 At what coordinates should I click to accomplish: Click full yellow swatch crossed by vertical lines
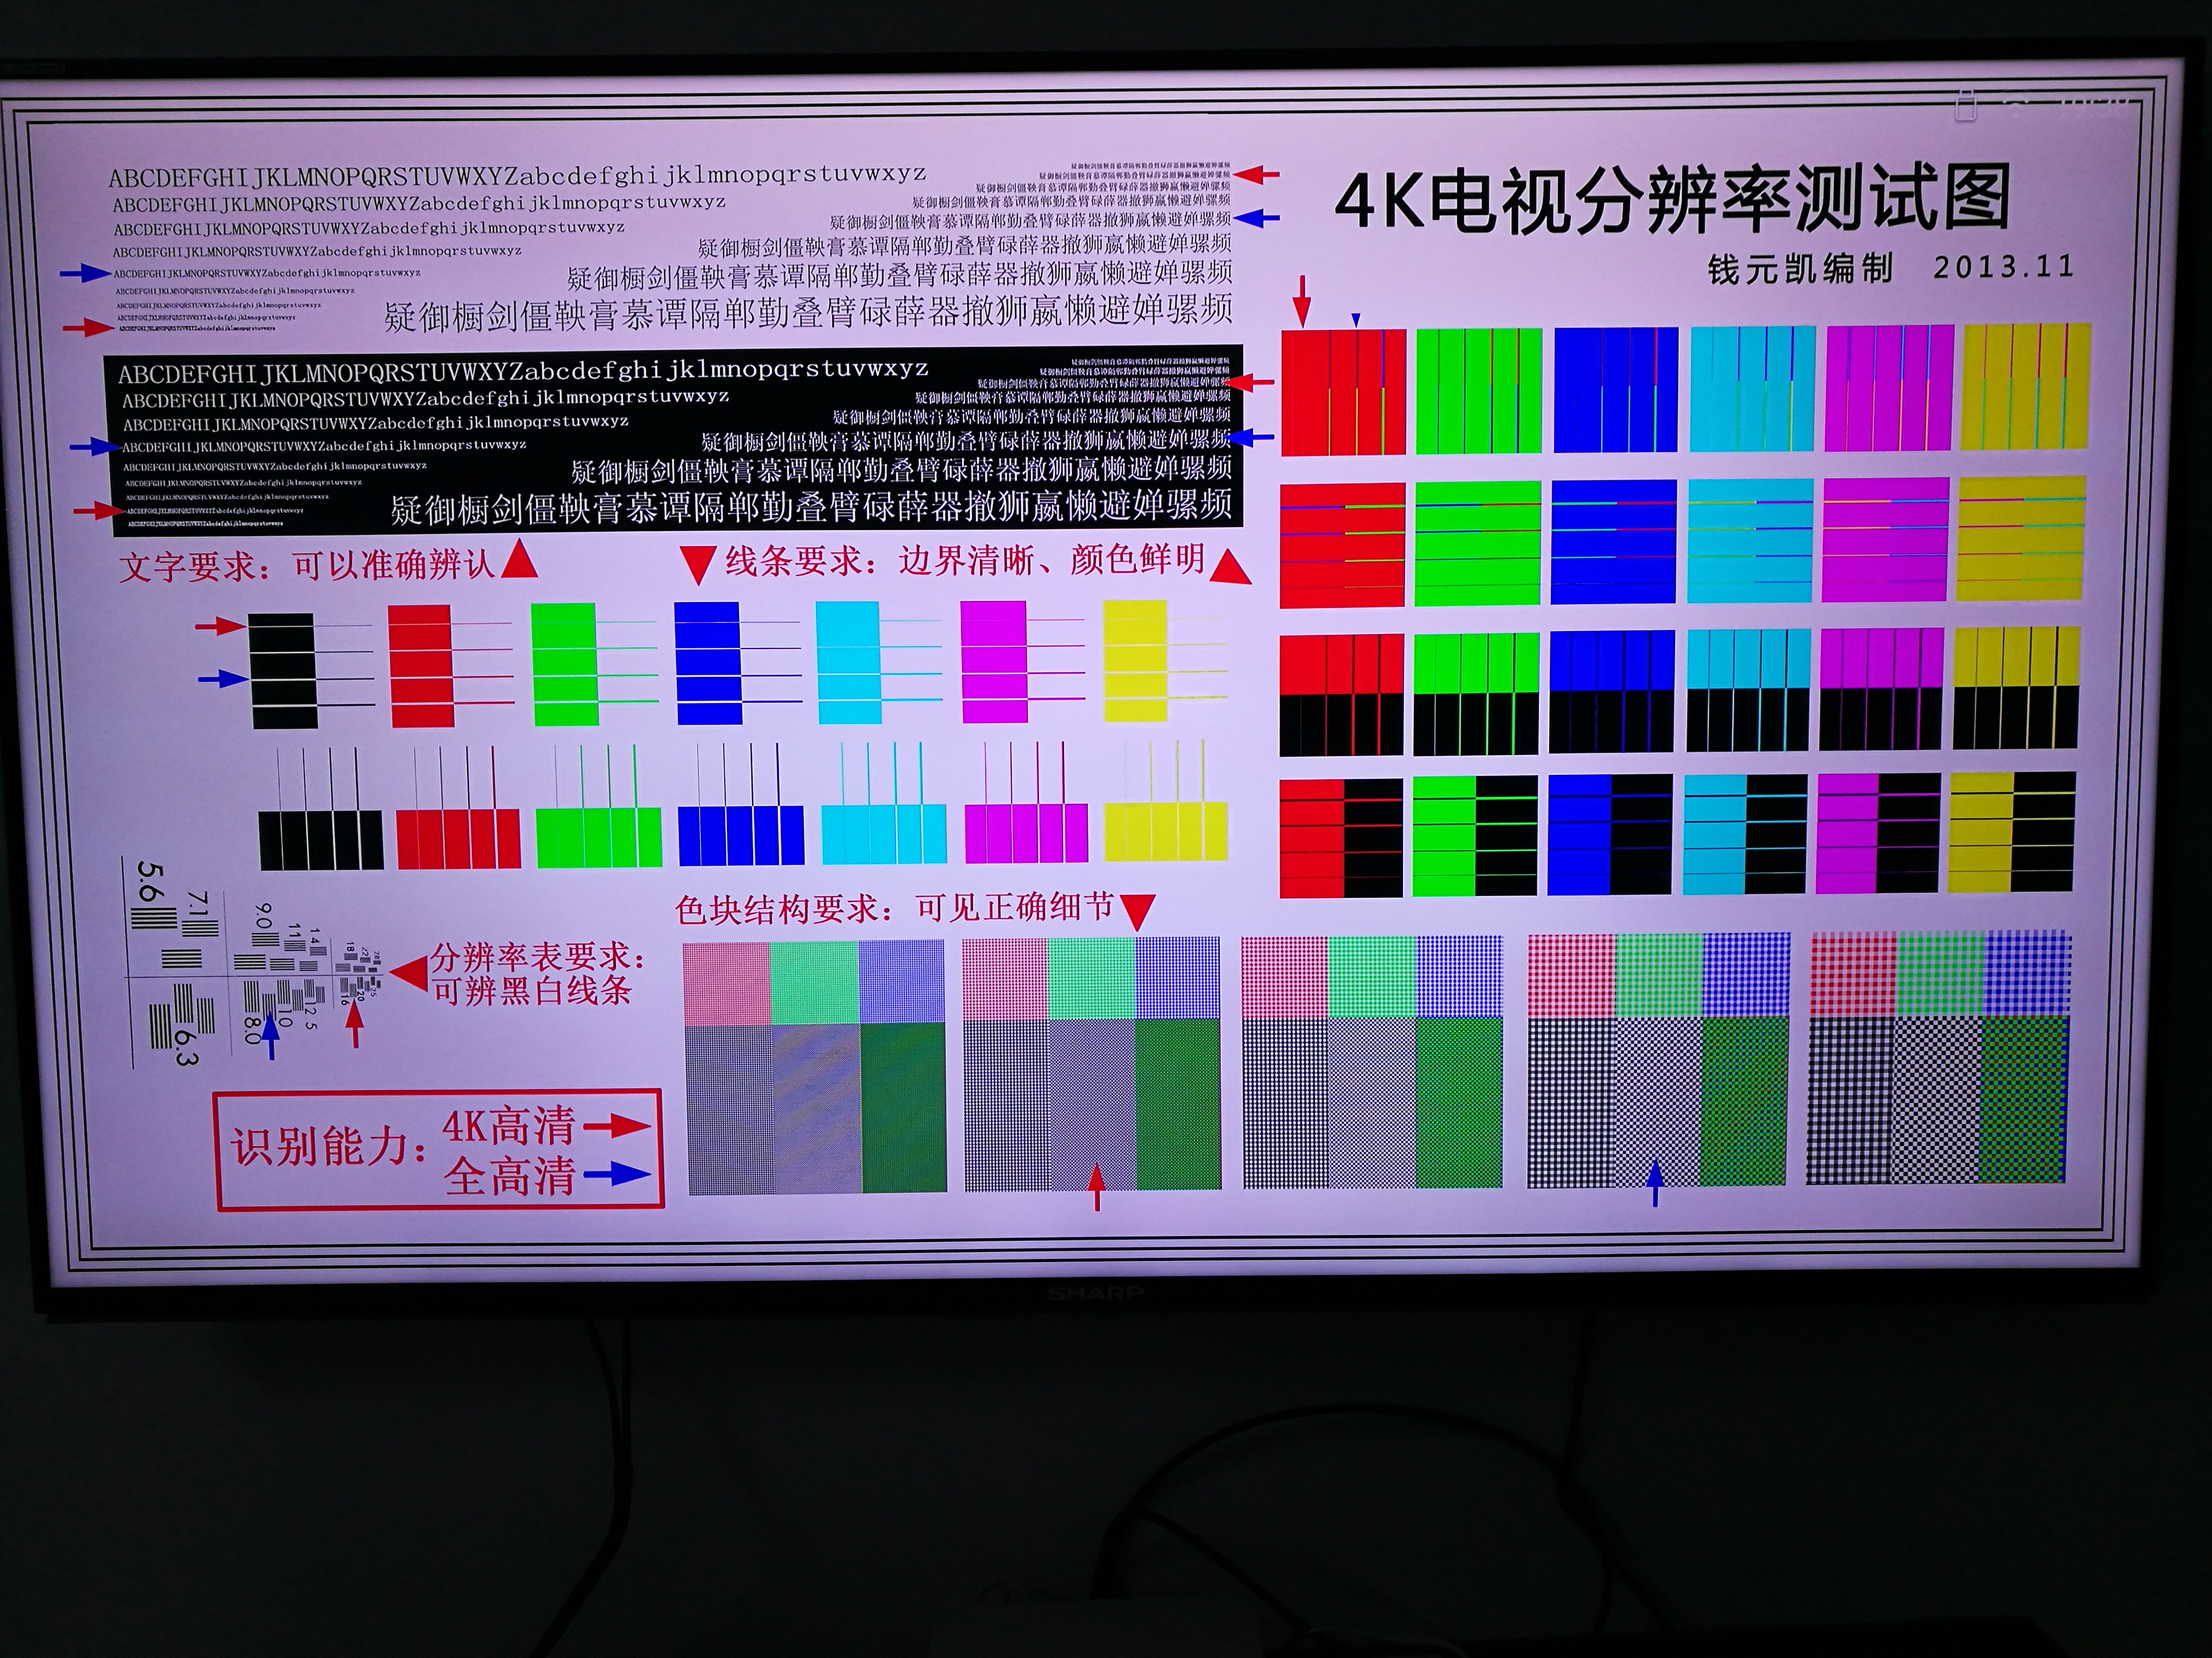pyautogui.click(x=2026, y=386)
